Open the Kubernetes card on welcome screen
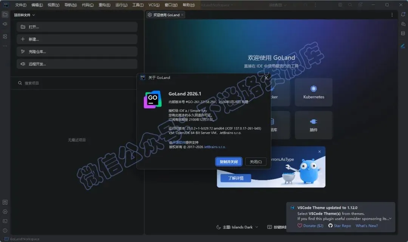This screenshot has height=242, width=408. click(x=314, y=92)
